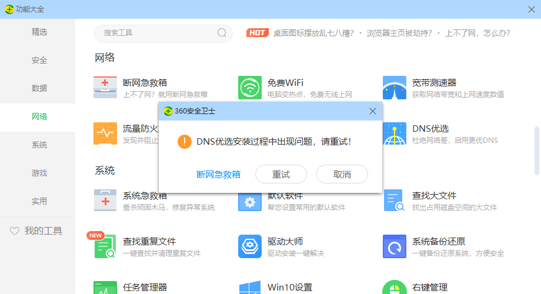The height and width of the screenshot is (294, 541).
Task: Click the 功能大全 logo icon in title bar
Action: (9, 9)
